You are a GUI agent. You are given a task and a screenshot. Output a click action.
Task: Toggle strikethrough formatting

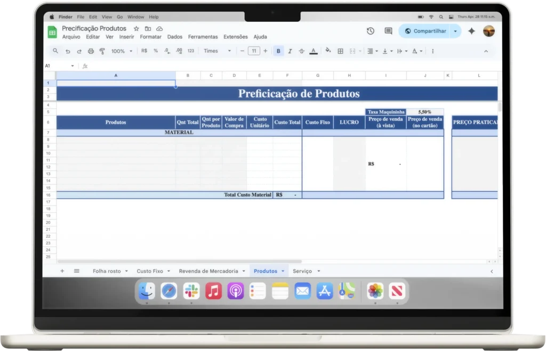302,51
